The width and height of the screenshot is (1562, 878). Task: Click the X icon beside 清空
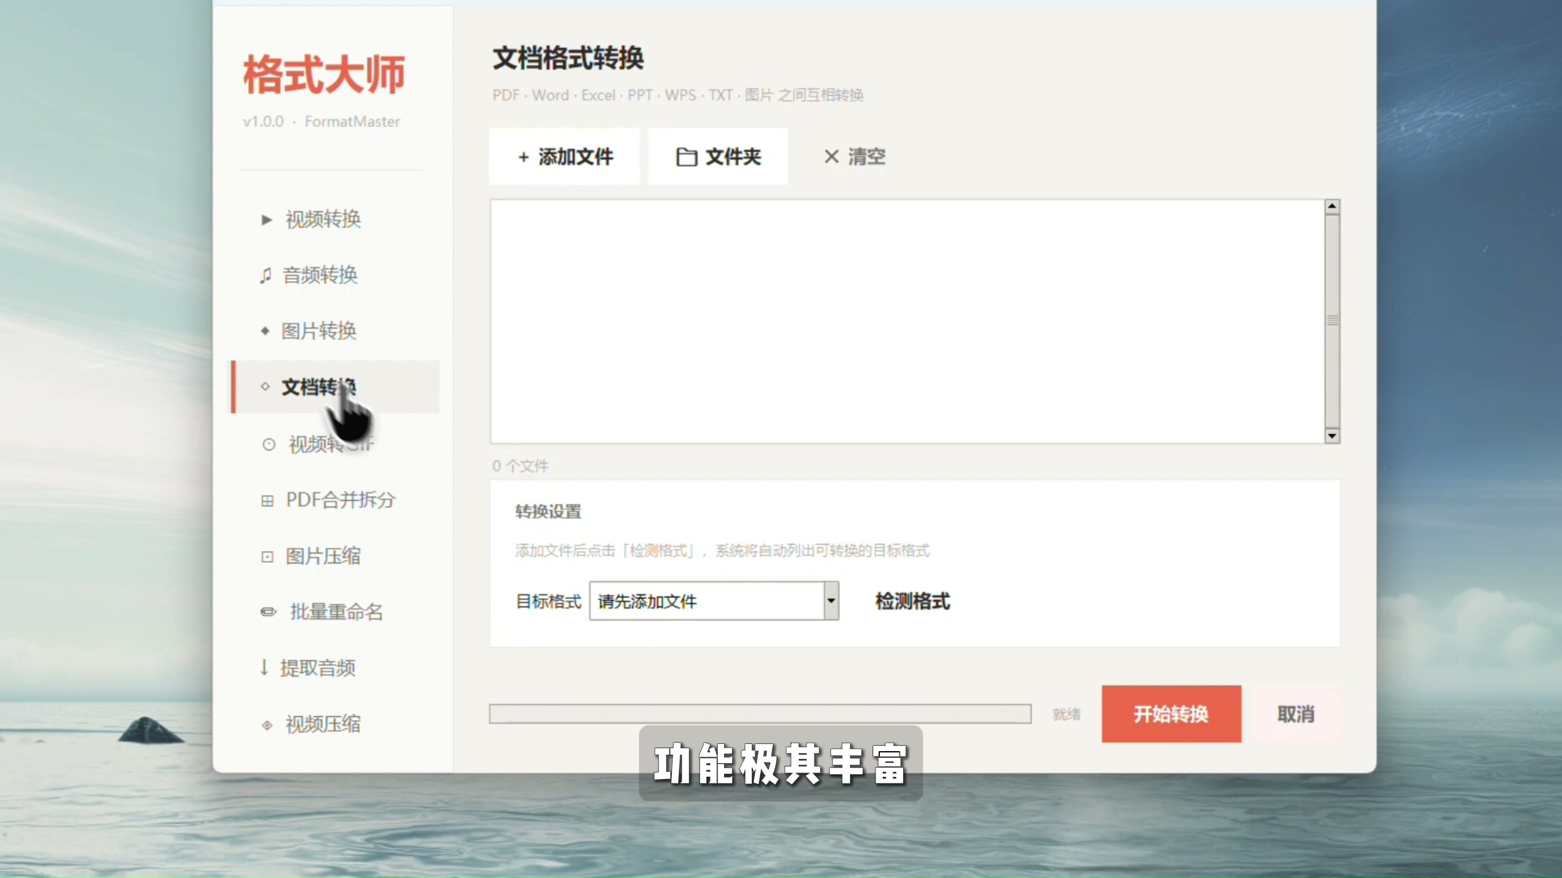831,157
